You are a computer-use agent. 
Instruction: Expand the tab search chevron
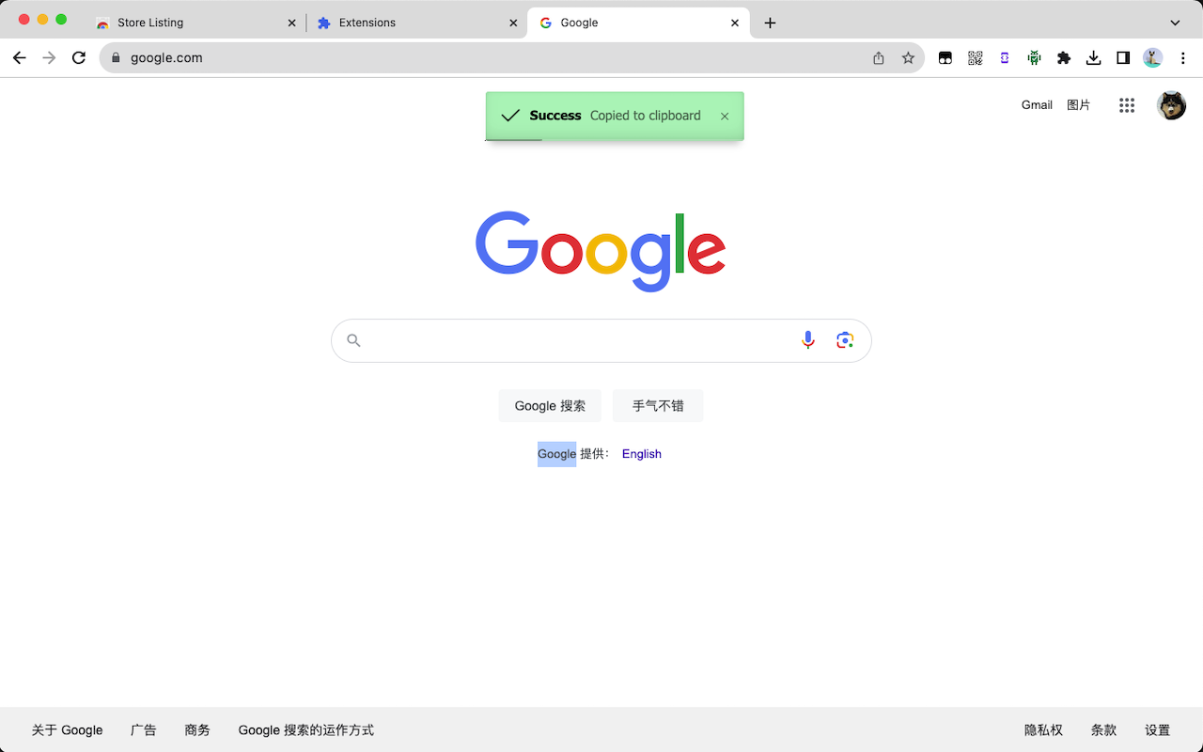pos(1176,23)
